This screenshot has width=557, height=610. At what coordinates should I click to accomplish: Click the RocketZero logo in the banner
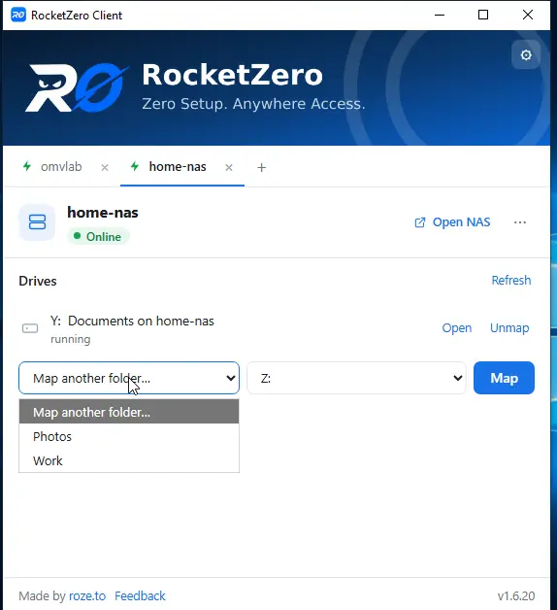pyautogui.click(x=77, y=87)
